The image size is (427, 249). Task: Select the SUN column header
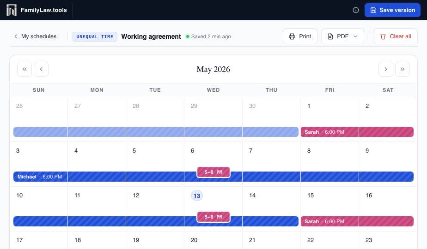pos(39,90)
